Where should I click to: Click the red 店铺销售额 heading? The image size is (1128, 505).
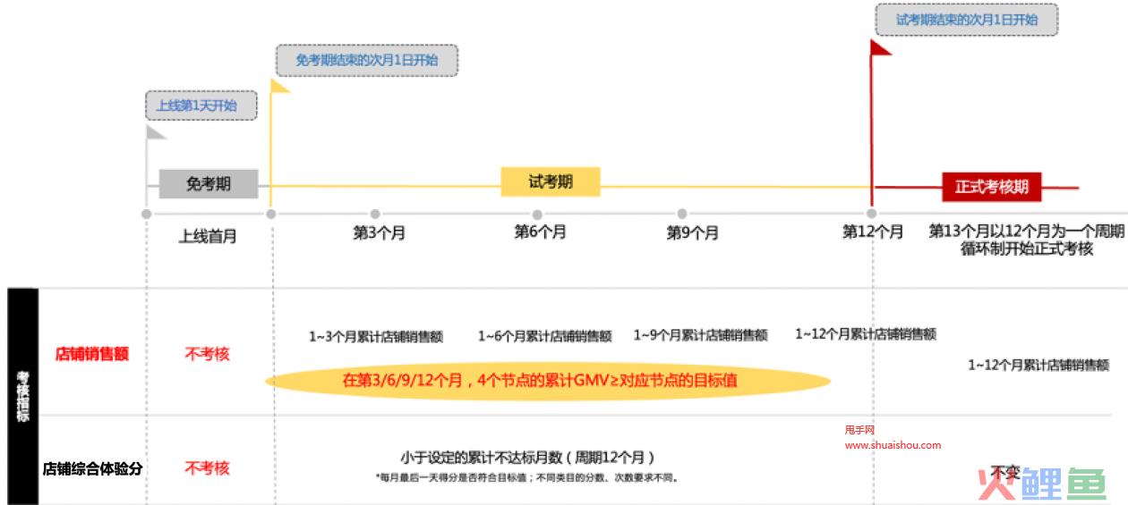coord(92,354)
